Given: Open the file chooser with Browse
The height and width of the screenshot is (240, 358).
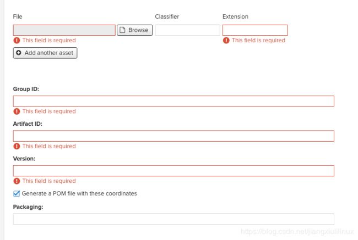Looking at the screenshot, I should [135, 30].
